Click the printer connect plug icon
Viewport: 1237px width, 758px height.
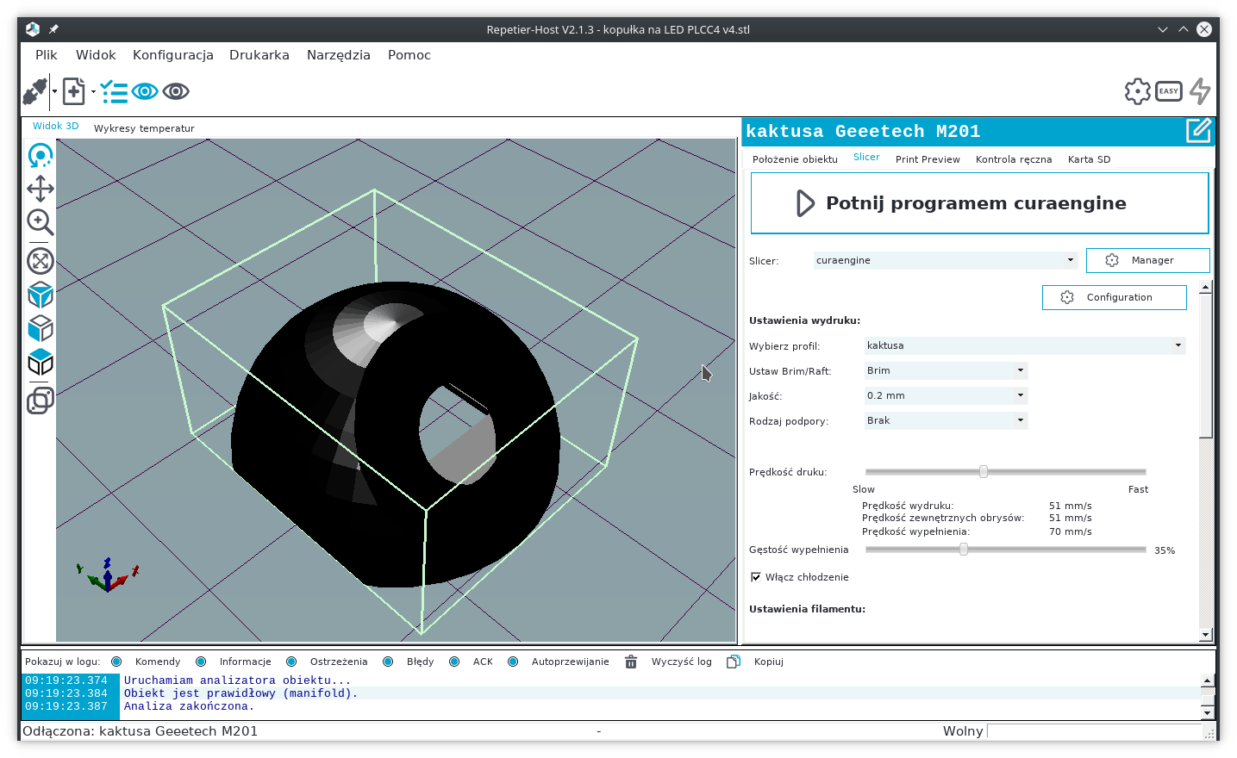click(x=35, y=90)
